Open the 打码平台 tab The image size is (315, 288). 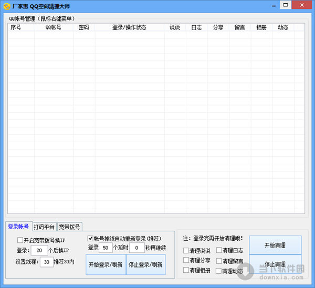click(x=44, y=227)
